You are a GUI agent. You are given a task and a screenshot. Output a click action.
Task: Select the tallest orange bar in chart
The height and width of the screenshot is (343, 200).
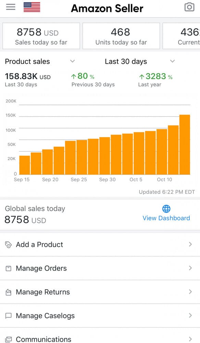coord(185,145)
